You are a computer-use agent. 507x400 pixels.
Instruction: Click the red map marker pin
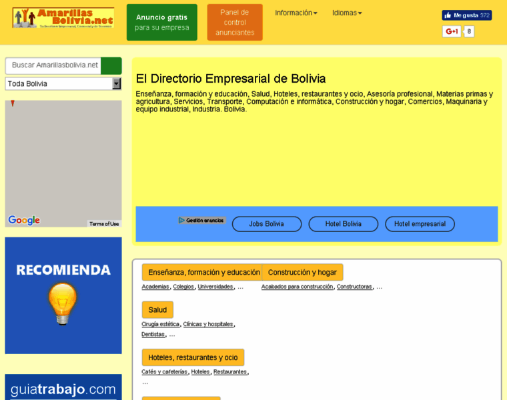click(x=13, y=103)
